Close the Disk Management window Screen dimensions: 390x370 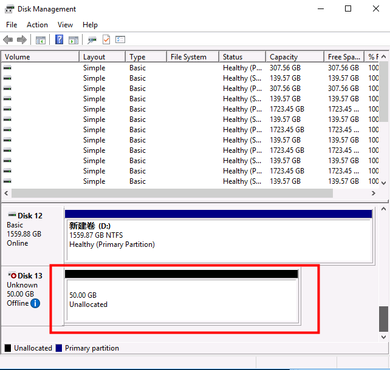click(x=376, y=8)
